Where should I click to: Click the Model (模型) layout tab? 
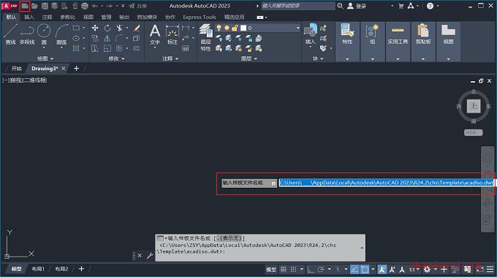coord(17,269)
